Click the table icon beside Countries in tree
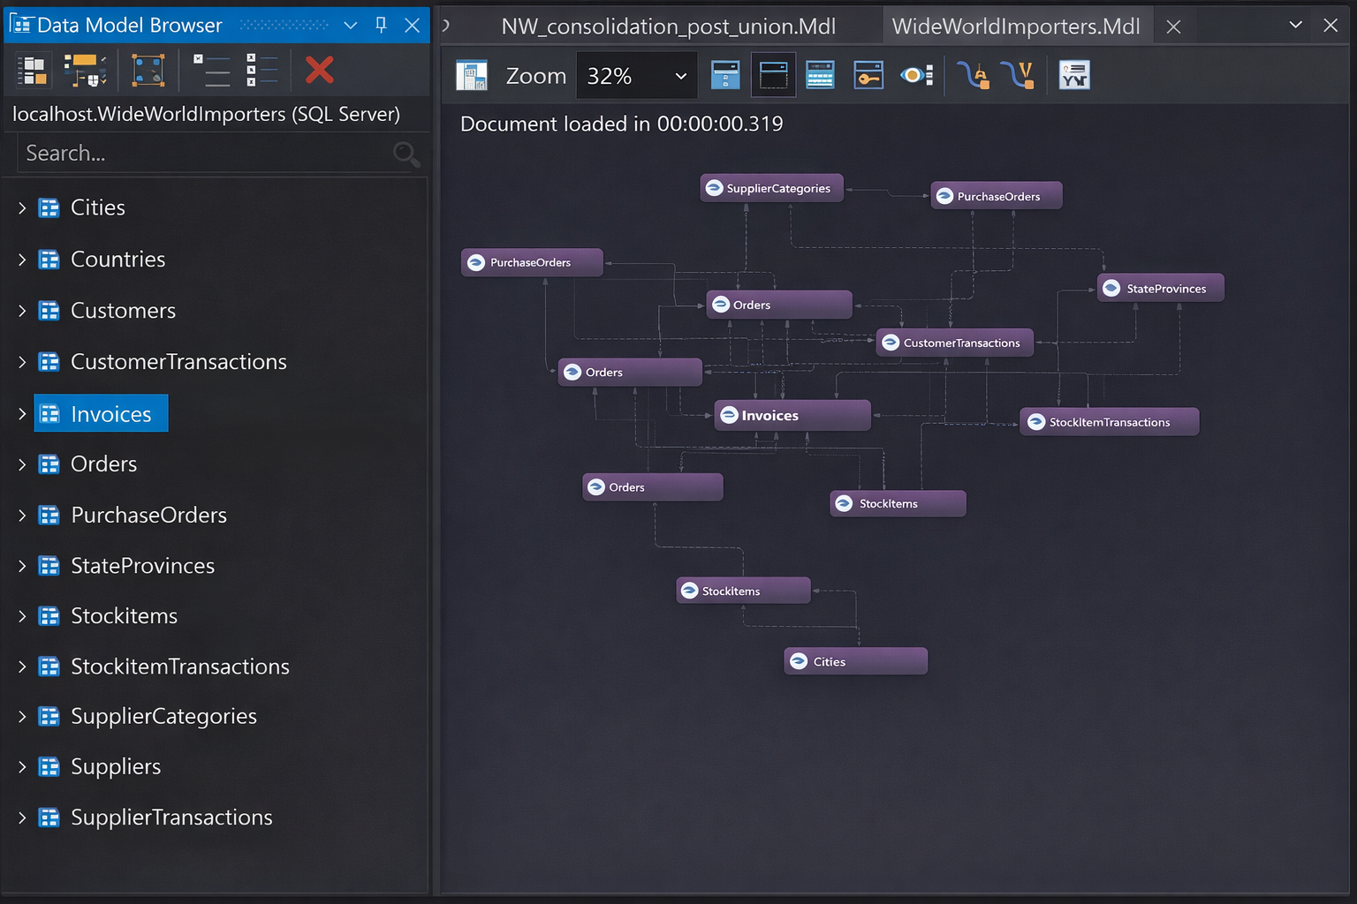Viewport: 1357px width, 904px height. pyautogui.click(x=49, y=260)
